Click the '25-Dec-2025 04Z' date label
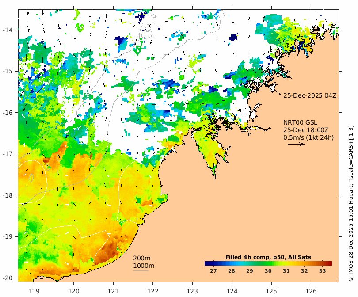 310,95
